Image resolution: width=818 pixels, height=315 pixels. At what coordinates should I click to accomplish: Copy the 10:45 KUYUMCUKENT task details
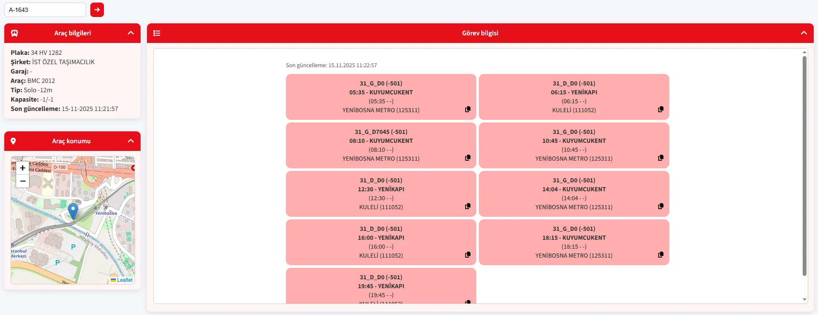pos(660,158)
